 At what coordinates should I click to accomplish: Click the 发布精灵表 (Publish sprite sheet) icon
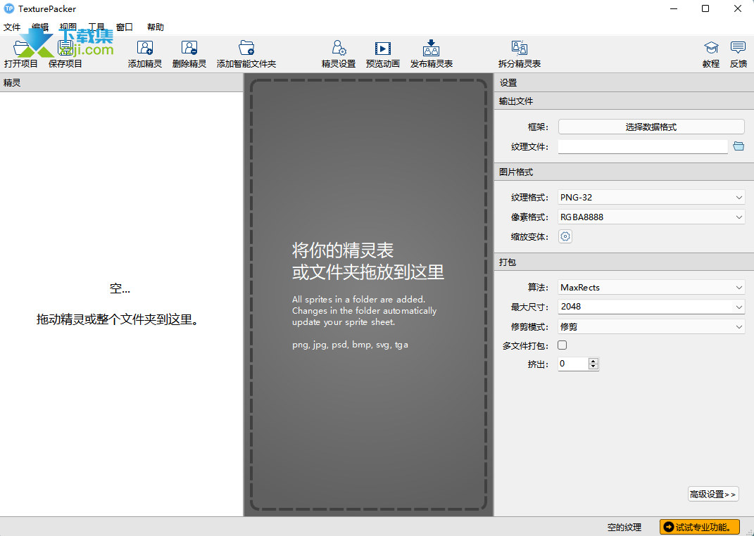click(x=432, y=48)
